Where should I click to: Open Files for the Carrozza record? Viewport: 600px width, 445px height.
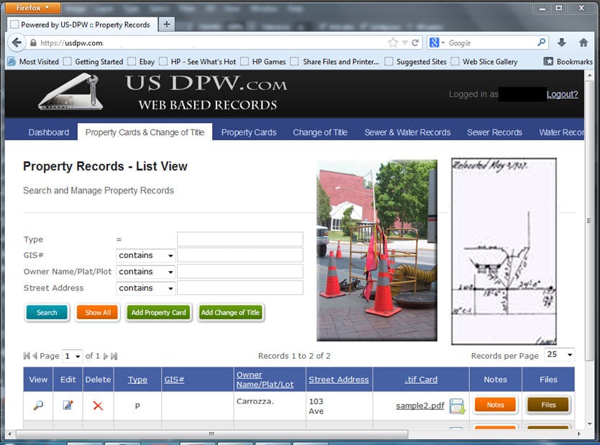point(548,405)
